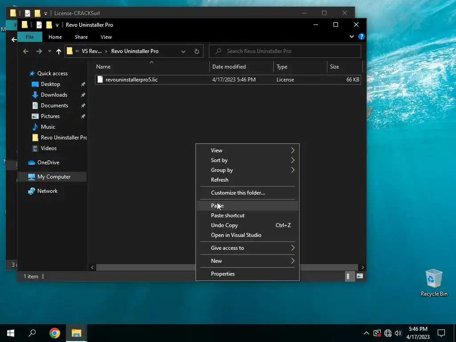
Task: Show hidden system tray icons
Action: [x=366, y=333]
